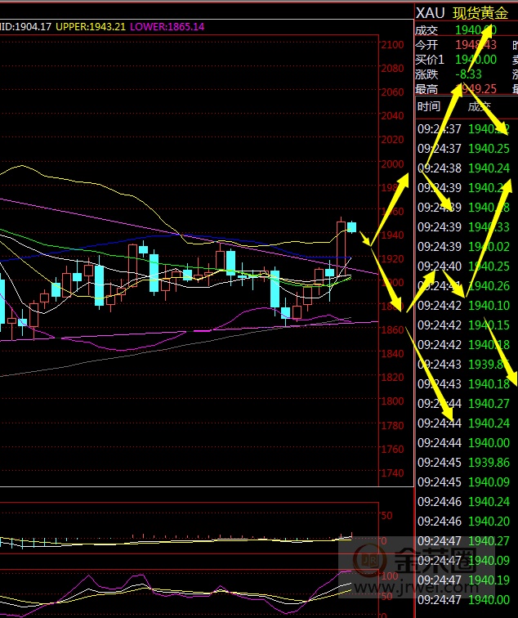Click the 现货黄金 instrument name
The width and height of the screenshot is (518, 618).
[480, 13]
